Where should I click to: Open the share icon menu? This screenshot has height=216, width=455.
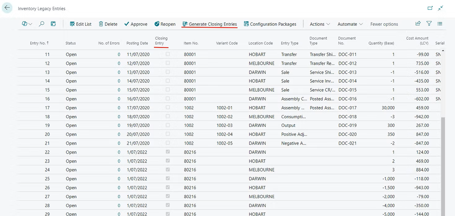click(418, 24)
